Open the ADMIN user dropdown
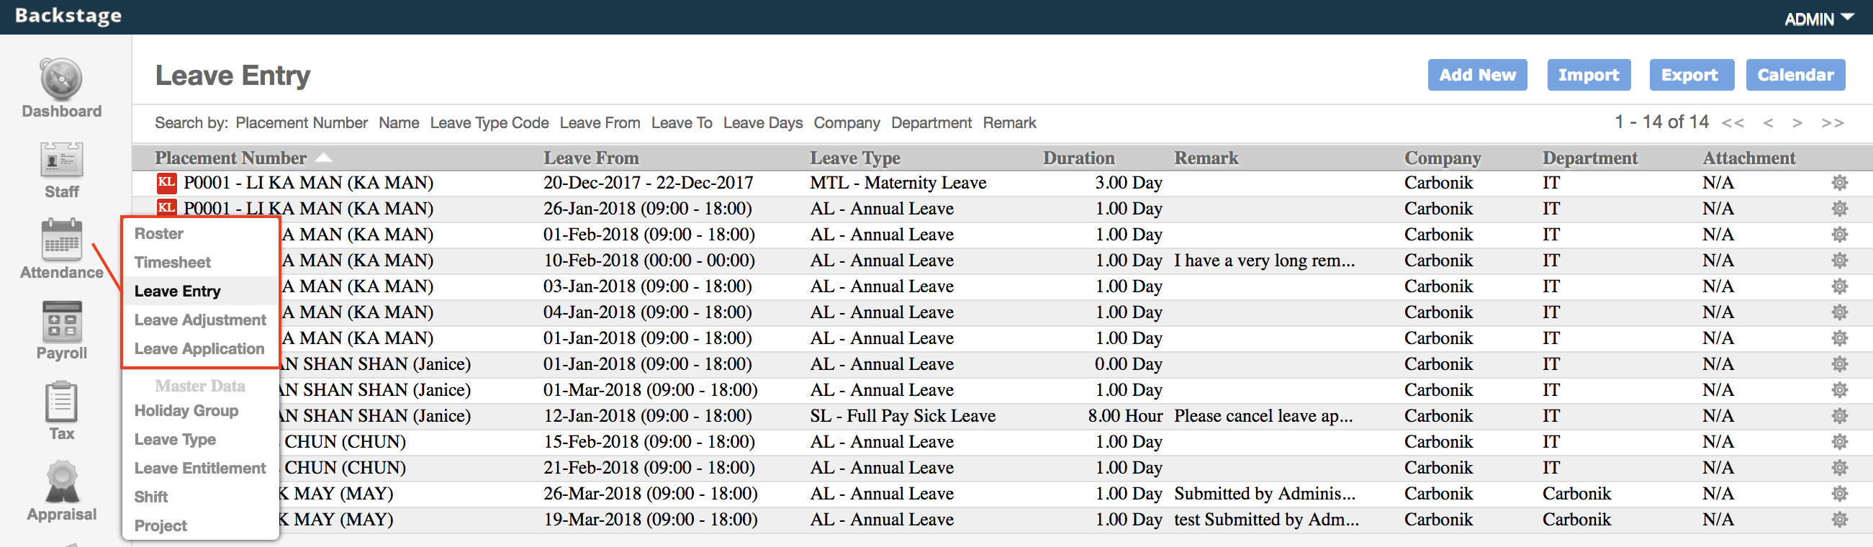Screen dimensions: 1873x547 click(1819, 19)
